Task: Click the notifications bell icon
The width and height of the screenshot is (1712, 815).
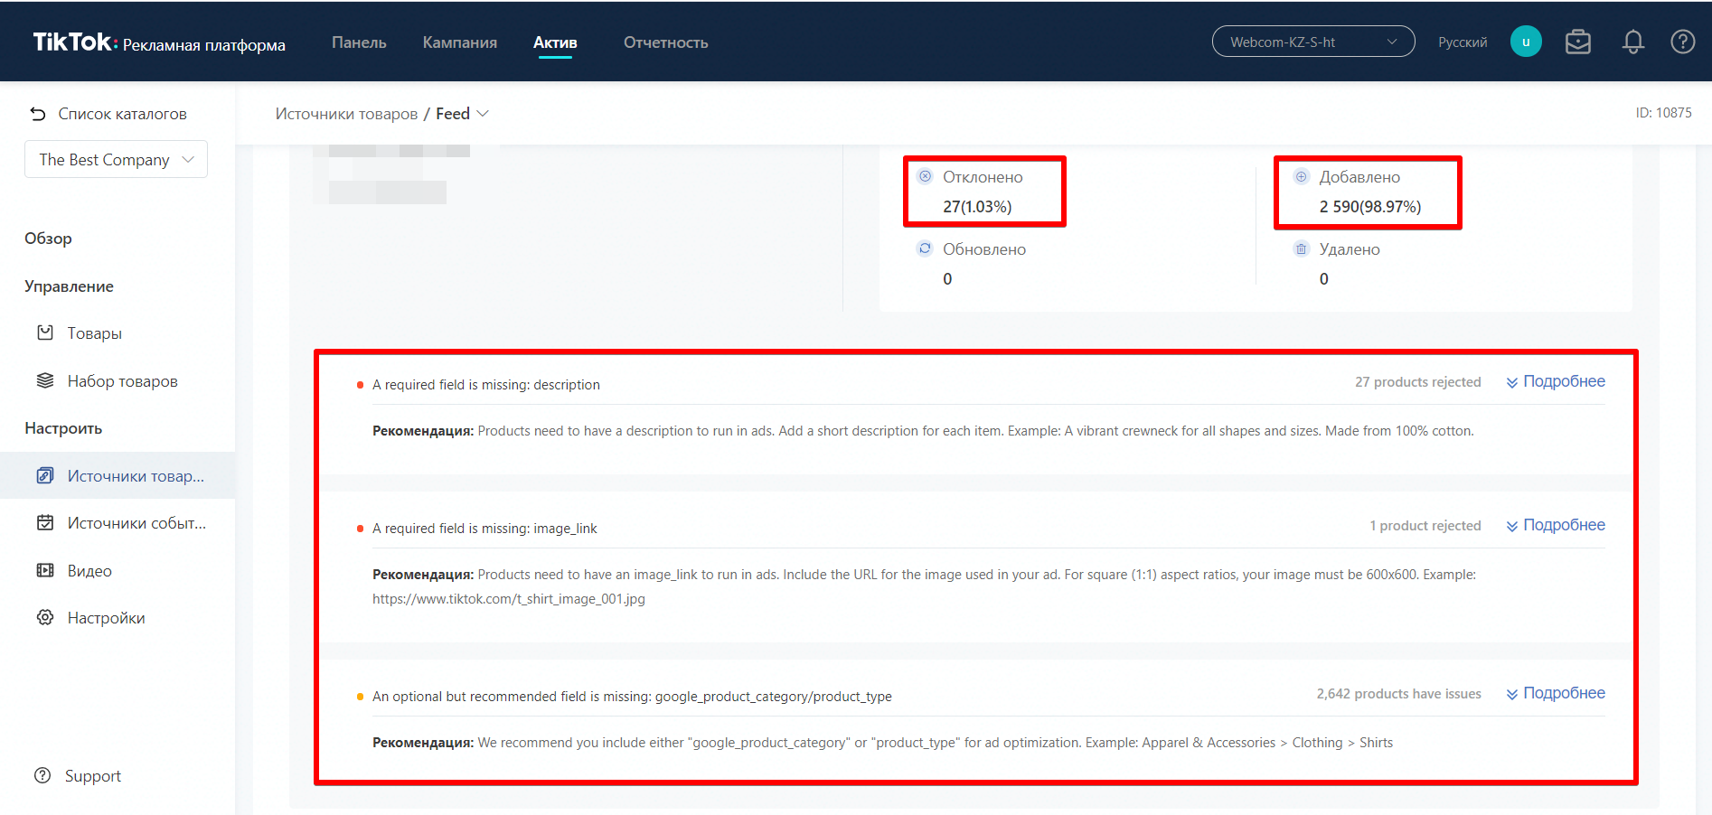Action: (x=1632, y=42)
